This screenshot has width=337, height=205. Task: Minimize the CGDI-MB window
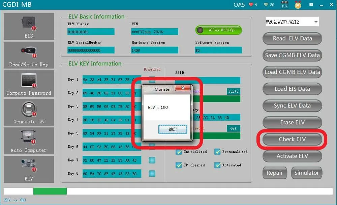point(321,5)
